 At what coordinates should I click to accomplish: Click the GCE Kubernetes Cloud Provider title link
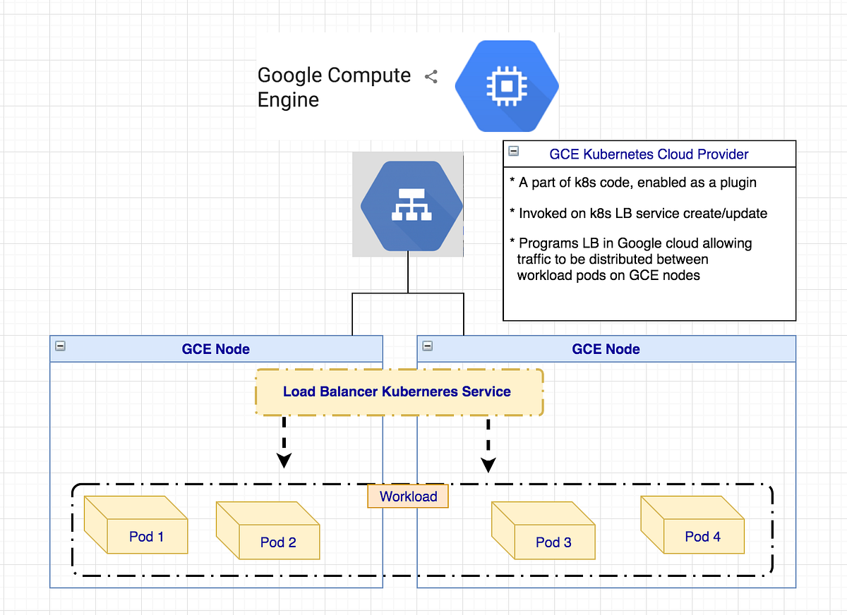(x=648, y=154)
